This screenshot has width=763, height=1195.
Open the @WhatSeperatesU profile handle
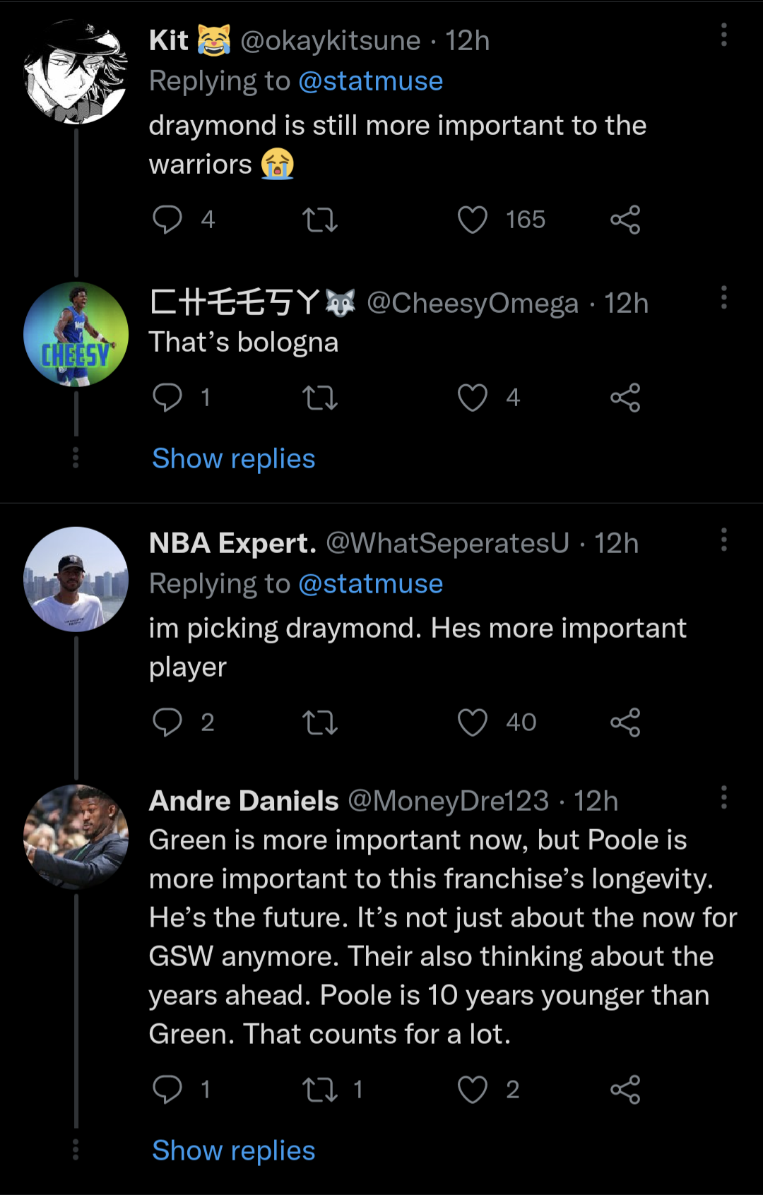[x=447, y=543]
